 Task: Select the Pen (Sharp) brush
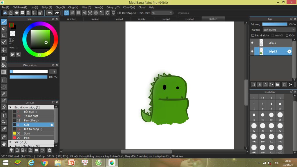point(33,120)
